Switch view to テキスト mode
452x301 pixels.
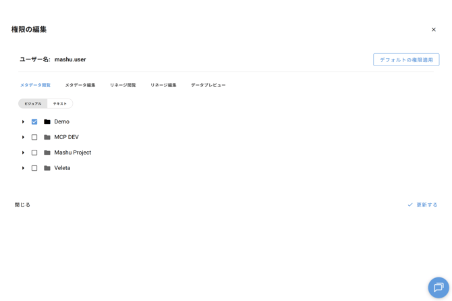click(60, 104)
